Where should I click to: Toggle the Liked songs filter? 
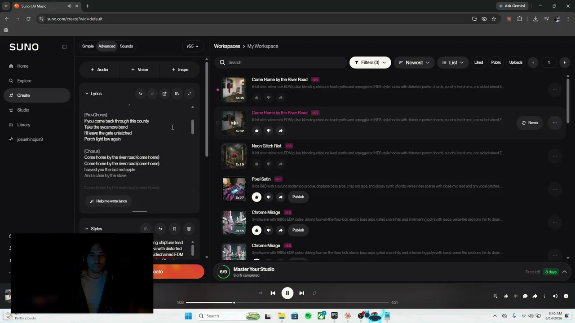point(479,62)
